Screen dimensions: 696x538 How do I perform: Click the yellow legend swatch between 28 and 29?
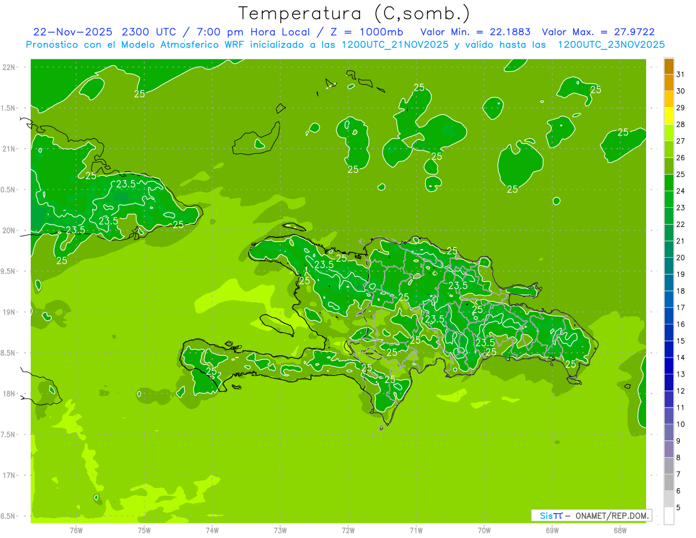click(669, 116)
